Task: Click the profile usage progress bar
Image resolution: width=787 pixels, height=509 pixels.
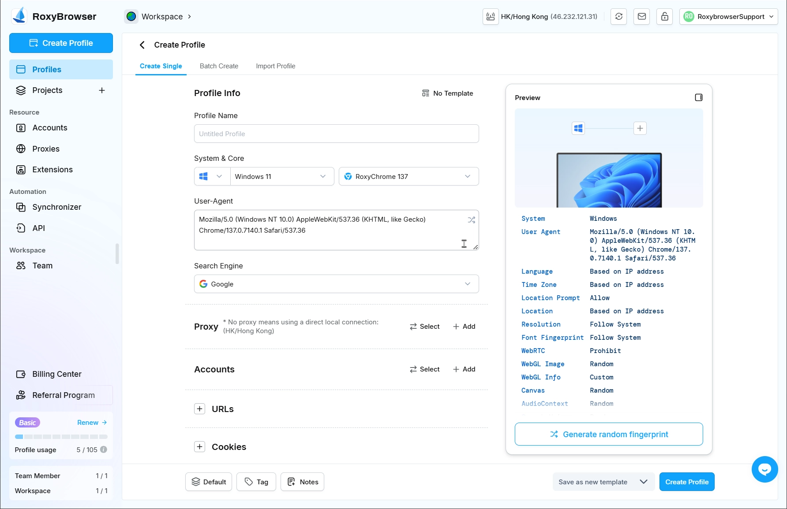Action: point(61,437)
